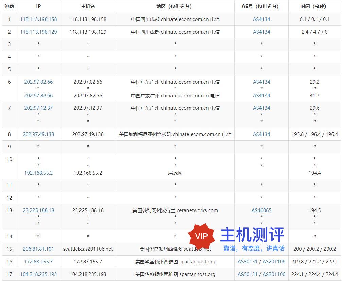Select the hop number 15 cell

10,249
